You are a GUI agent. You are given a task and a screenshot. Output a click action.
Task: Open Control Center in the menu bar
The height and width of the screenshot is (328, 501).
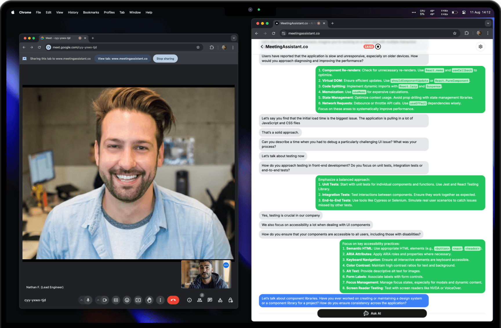click(464, 12)
